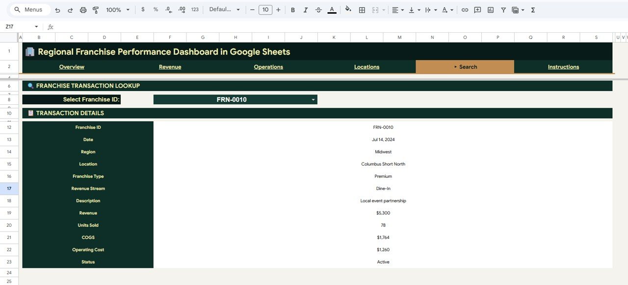
Task: Click the Undo arrow icon
Action: coord(58,10)
